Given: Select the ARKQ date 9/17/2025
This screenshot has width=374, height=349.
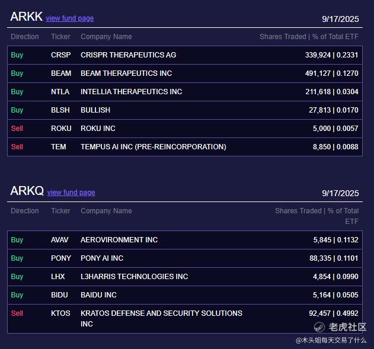Looking at the screenshot, I should (340, 193).
